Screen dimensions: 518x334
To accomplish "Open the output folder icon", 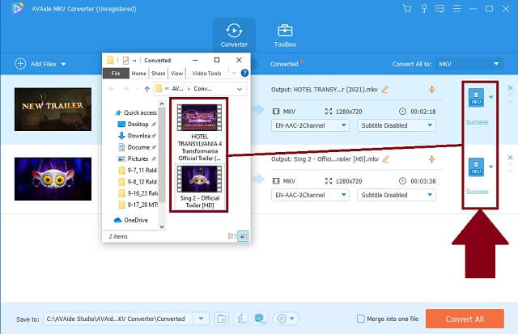I will [x=221, y=319].
